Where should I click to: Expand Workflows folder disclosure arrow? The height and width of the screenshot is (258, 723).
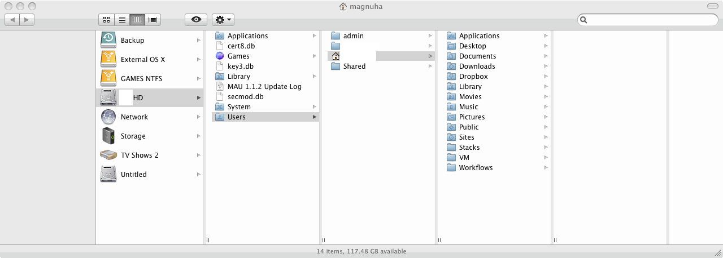pyautogui.click(x=546, y=167)
